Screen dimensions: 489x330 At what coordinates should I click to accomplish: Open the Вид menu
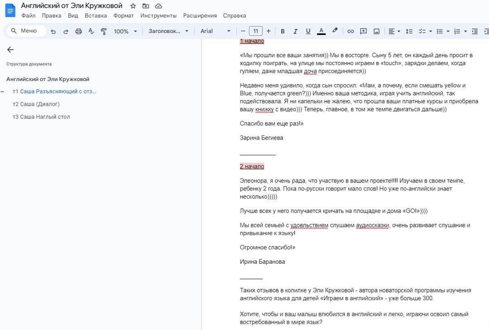(73, 15)
